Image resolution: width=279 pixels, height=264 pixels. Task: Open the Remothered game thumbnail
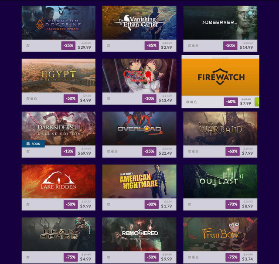(139, 234)
